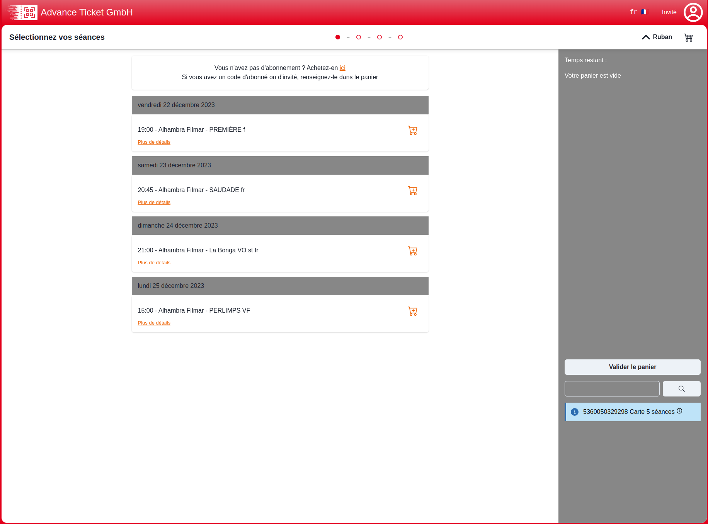Click the Advance Ticket logo
Viewport: 708px width, 524px height.
(22, 12)
